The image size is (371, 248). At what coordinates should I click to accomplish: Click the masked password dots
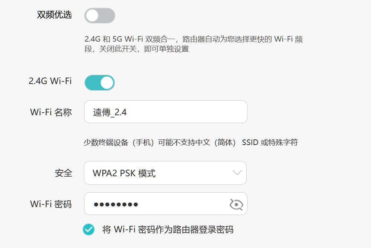(116, 204)
